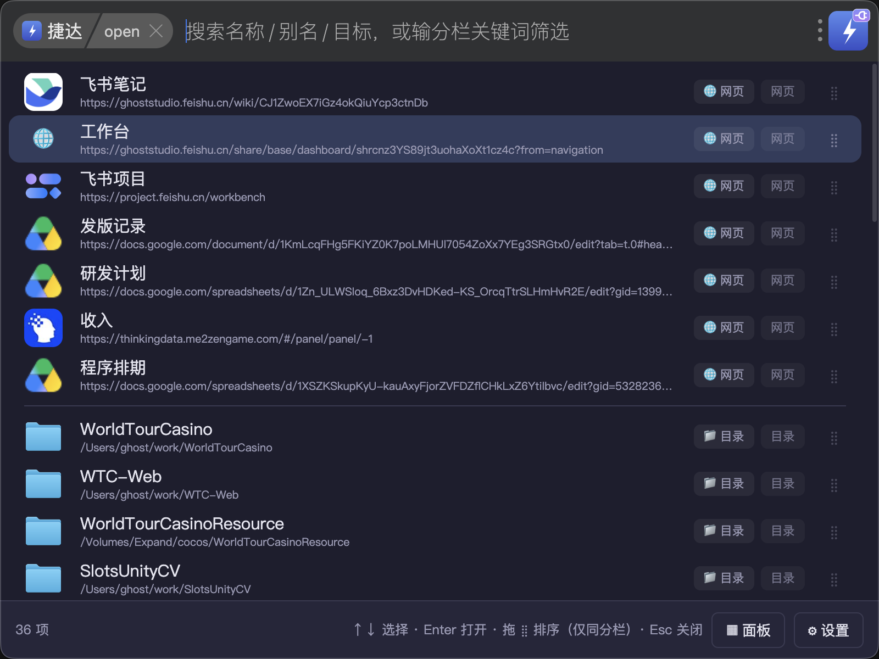Select the WorldTourCasinoResource entry title
Screen dimensions: 879x659
coord(182,523)
